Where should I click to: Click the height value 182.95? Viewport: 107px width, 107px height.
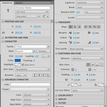point(37,33)
